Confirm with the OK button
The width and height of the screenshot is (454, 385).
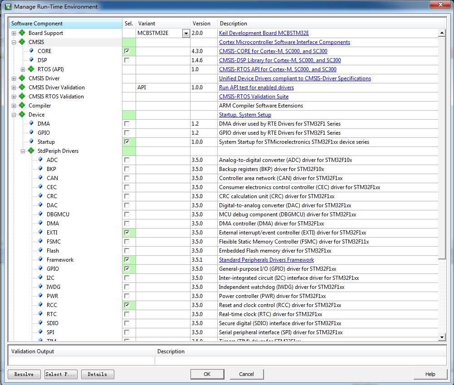tap(207, 374)
